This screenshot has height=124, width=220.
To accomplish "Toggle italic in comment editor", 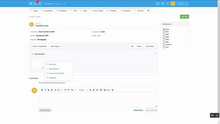I will tap(45, 90).
